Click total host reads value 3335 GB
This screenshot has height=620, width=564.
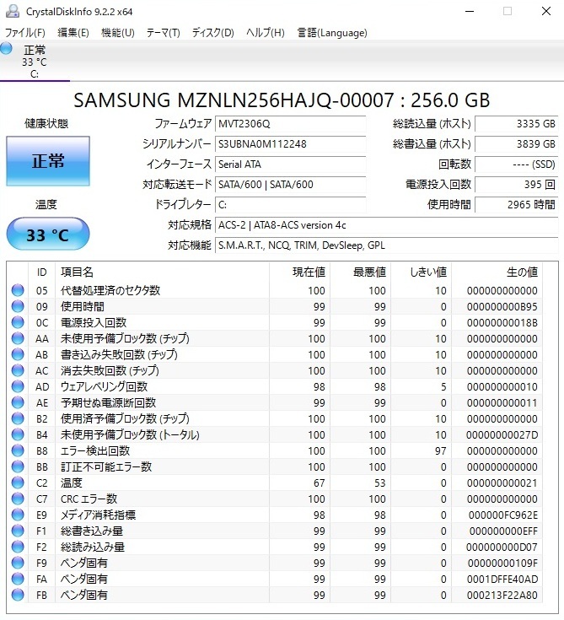tap(517, 124)
